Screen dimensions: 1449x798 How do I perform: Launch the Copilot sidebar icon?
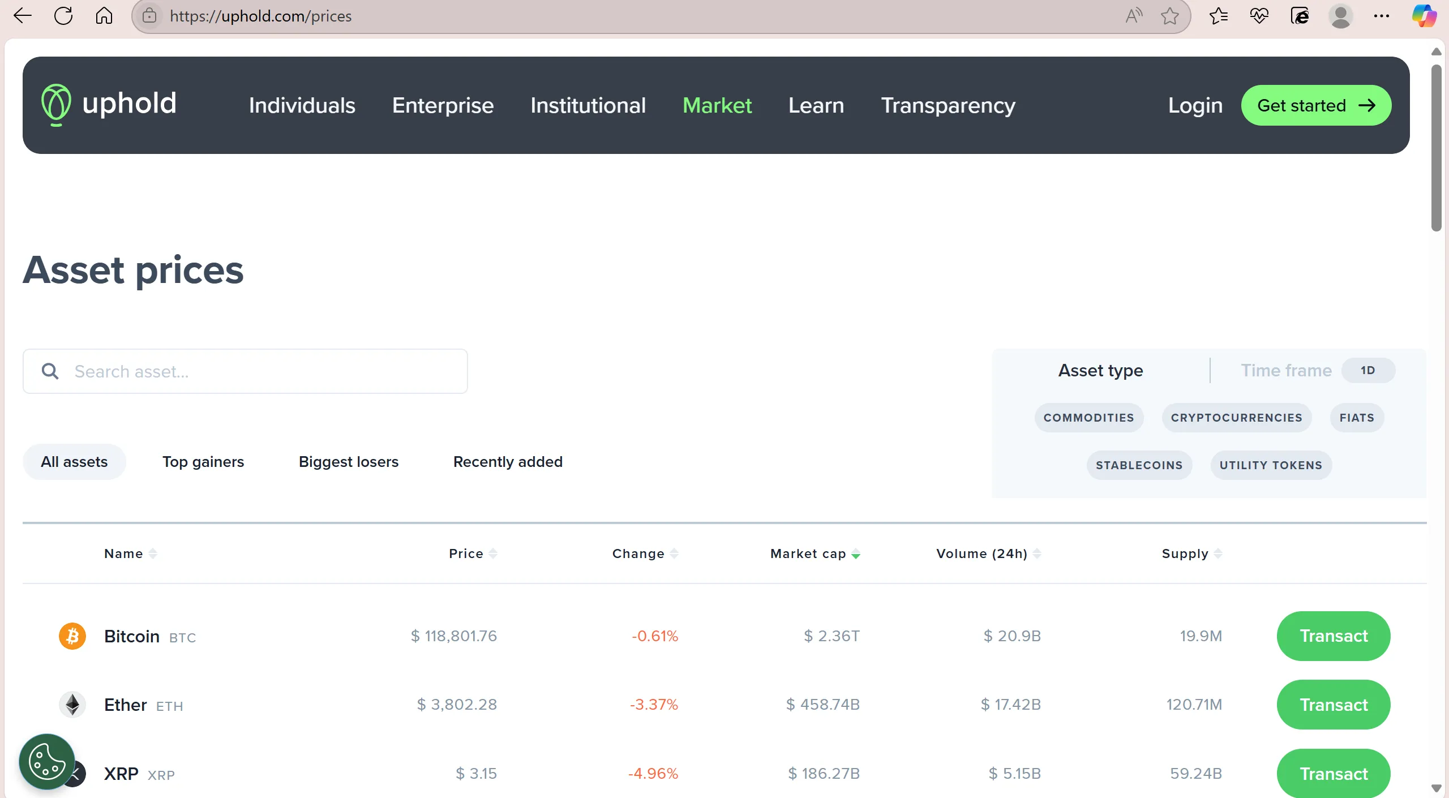1424,16
